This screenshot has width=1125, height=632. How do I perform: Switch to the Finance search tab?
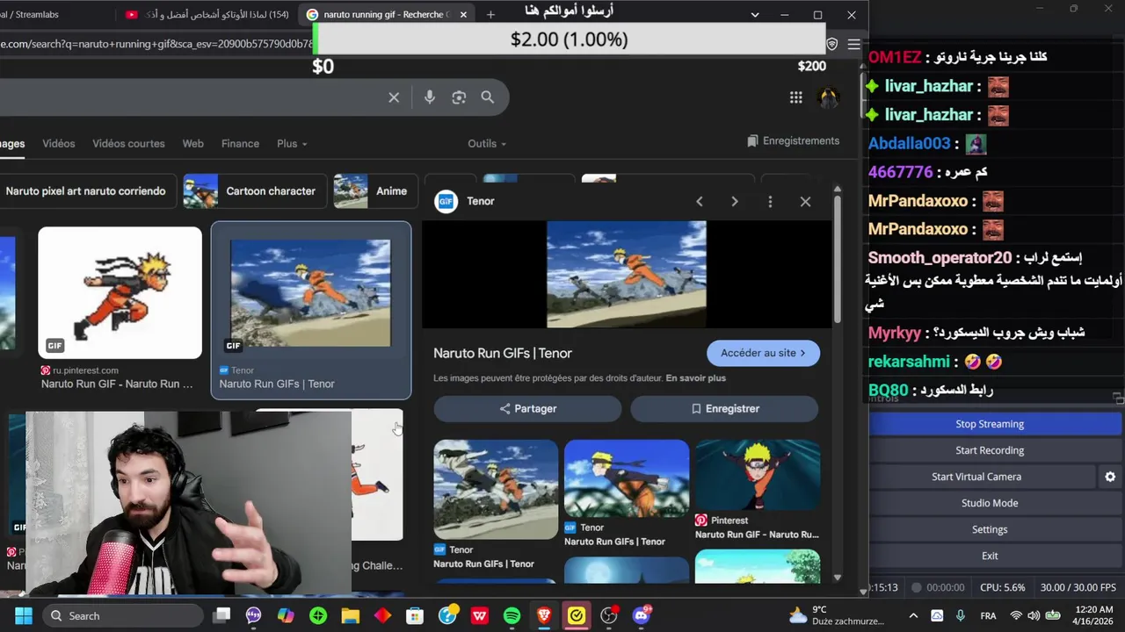click(240, 143)
